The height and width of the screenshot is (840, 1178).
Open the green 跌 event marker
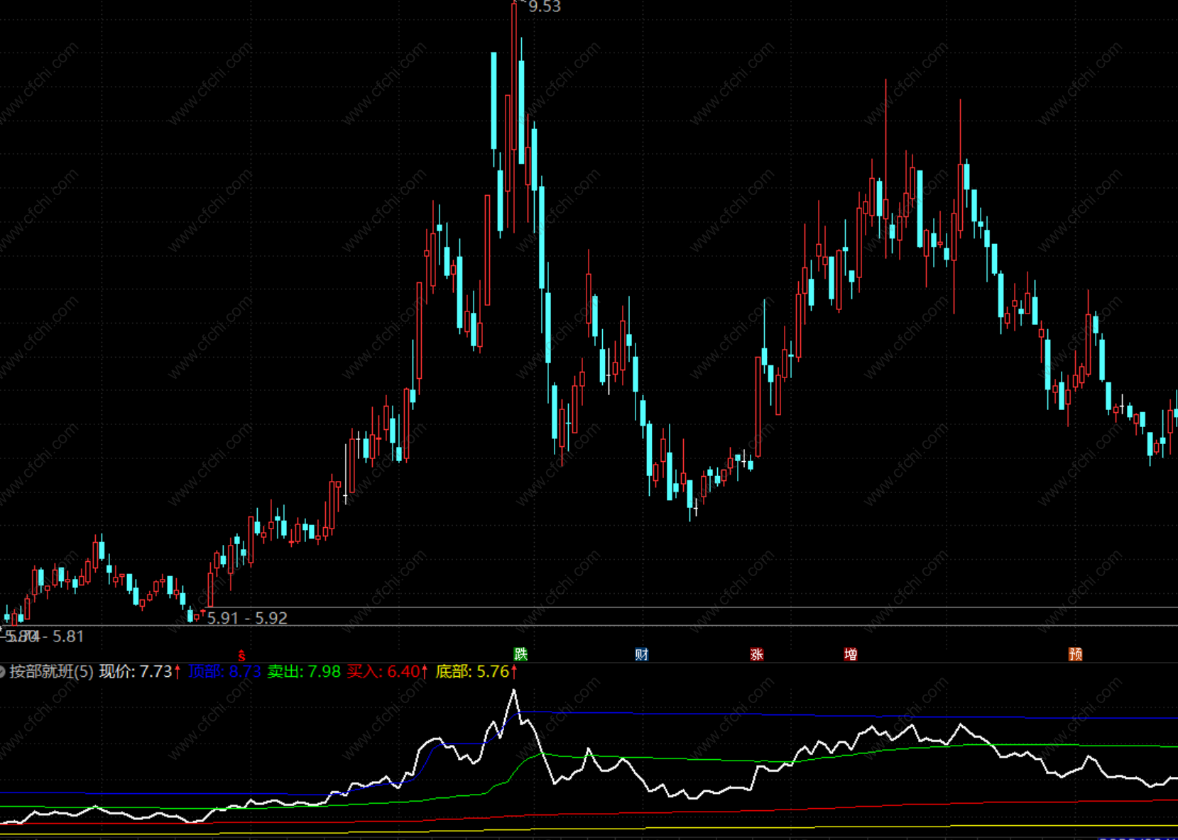point(521,654)
